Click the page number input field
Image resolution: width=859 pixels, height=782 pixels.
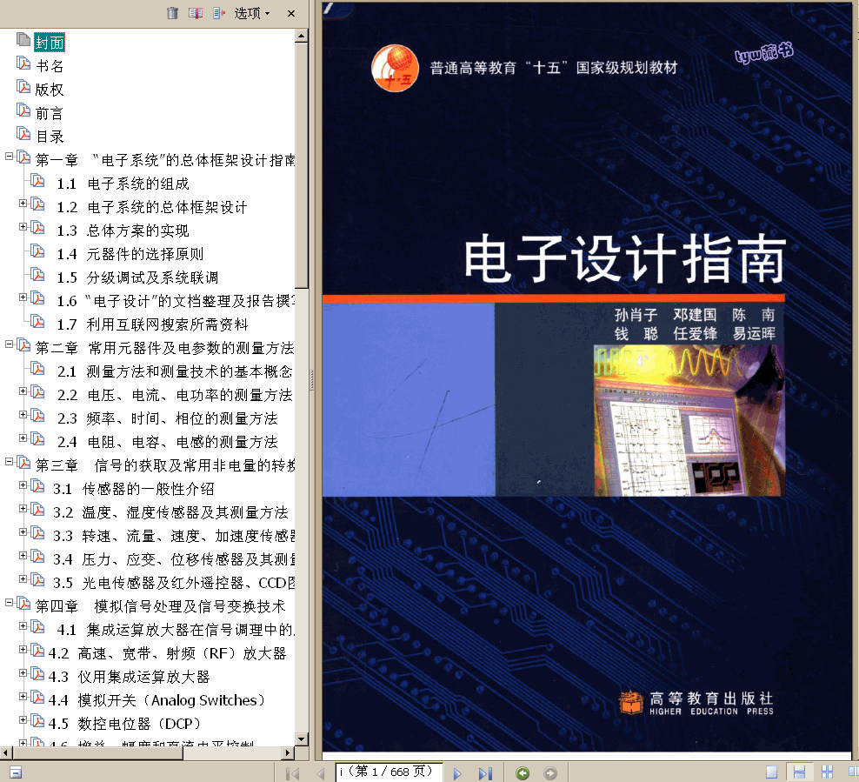point(388,772)
